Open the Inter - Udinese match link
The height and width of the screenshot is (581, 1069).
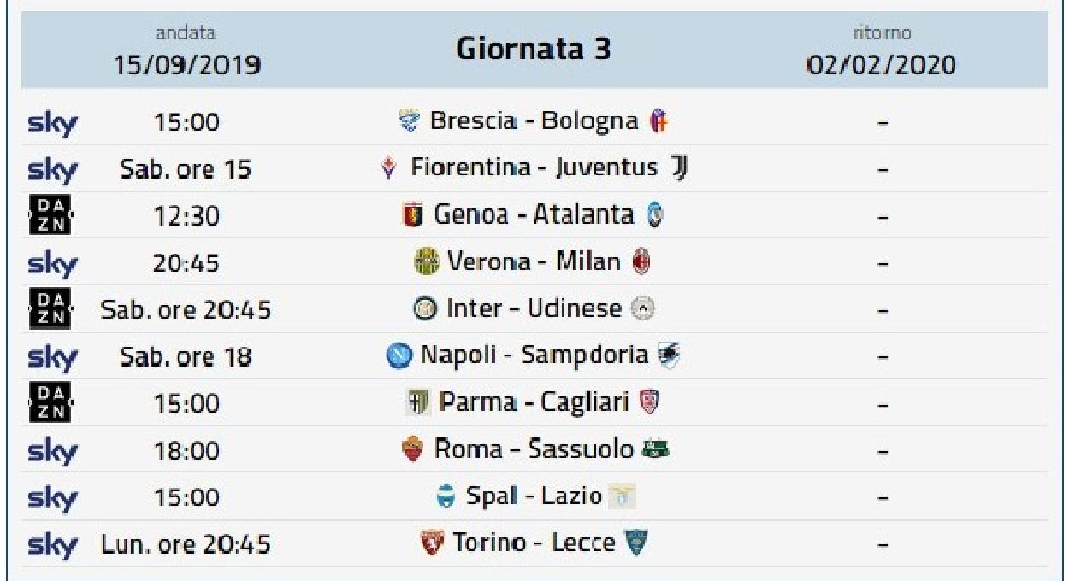pos(534,308)
